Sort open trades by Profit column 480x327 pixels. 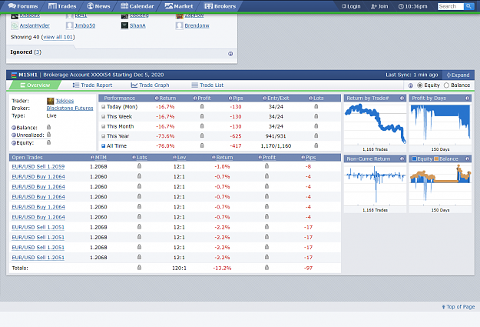click(x=269, y=158)
